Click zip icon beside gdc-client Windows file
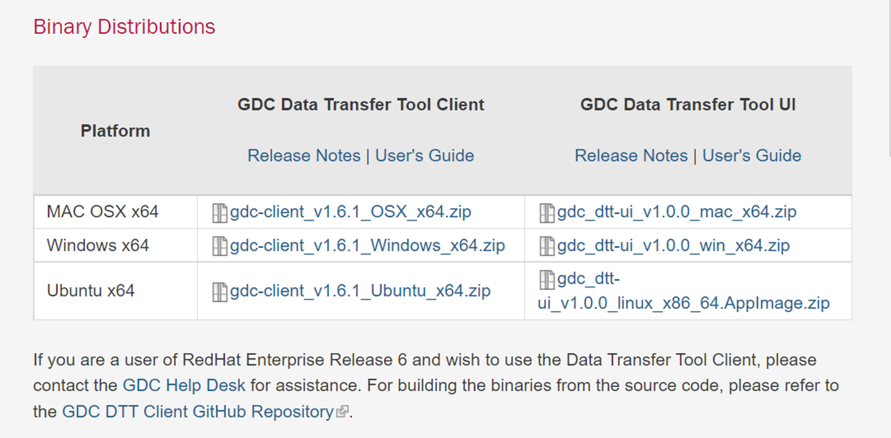Screen dimensions: 891x438 click(220, 246)
